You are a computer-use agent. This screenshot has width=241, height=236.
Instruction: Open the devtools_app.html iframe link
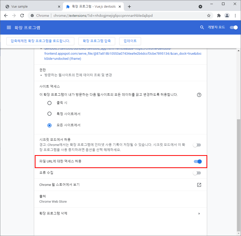click(x=123, y=54)
